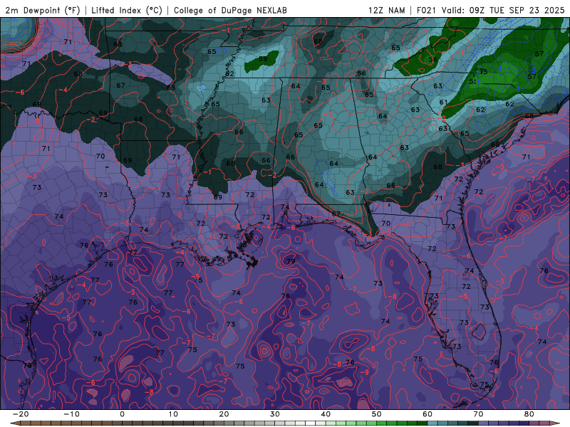Image resolution: width=570 pixels, height=427 pixels.
Task: Click the red '-9' lifted index label
Action: tap(365, 372)
